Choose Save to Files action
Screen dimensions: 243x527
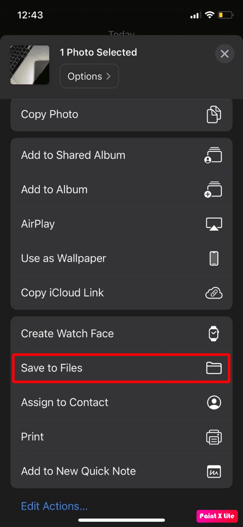pyautogui.click(x=121, y=368)
